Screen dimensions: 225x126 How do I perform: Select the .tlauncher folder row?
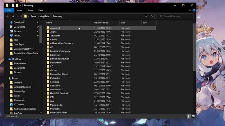pos(101,36)
